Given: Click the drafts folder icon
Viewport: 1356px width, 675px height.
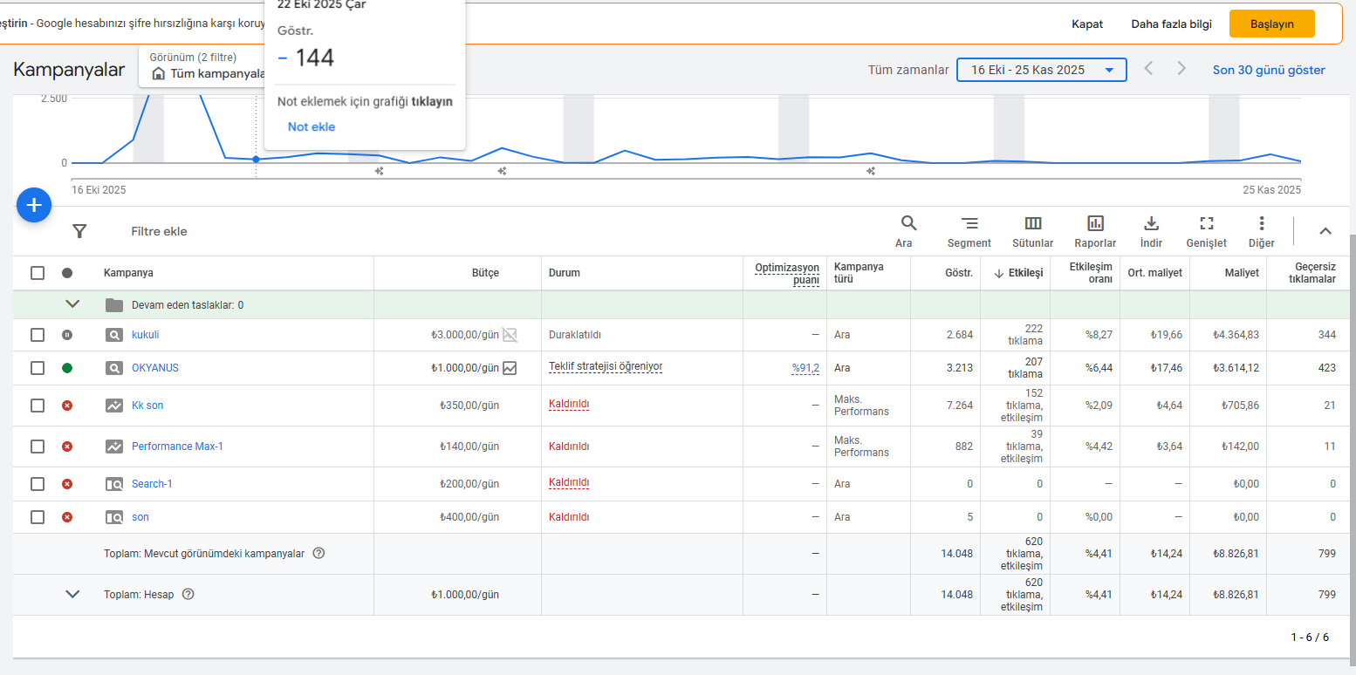Looking at the screenshot, I should [114, 305].
